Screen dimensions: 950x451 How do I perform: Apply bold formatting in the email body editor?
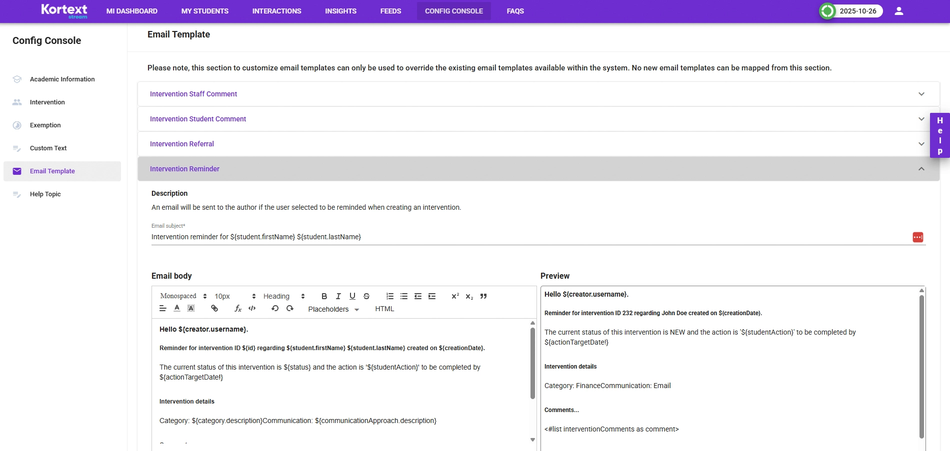coord(324,296)
